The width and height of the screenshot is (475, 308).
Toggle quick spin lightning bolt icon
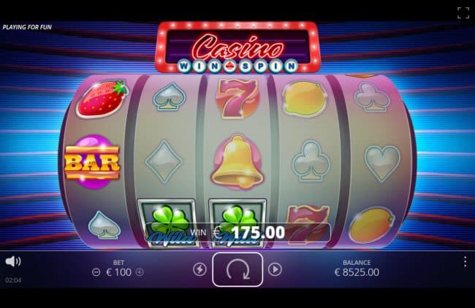pos(200,269)
